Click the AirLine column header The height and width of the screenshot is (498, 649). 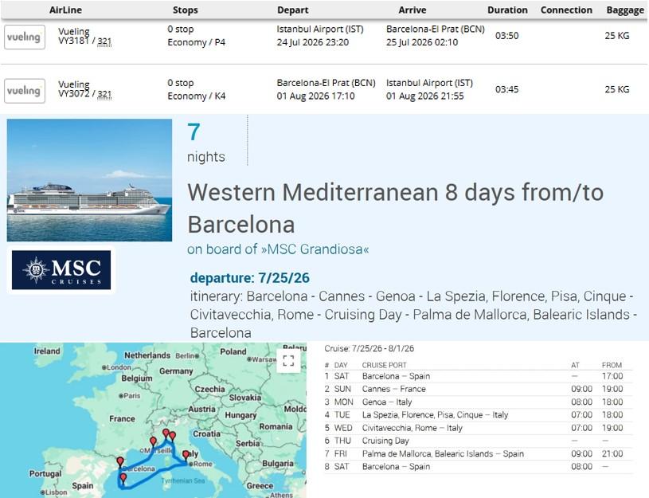pyautogui.click(x=65, y=10)
